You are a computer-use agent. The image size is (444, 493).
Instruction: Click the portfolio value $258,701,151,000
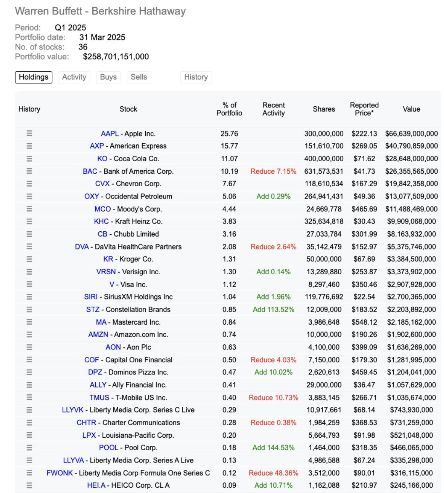(116, 57)
